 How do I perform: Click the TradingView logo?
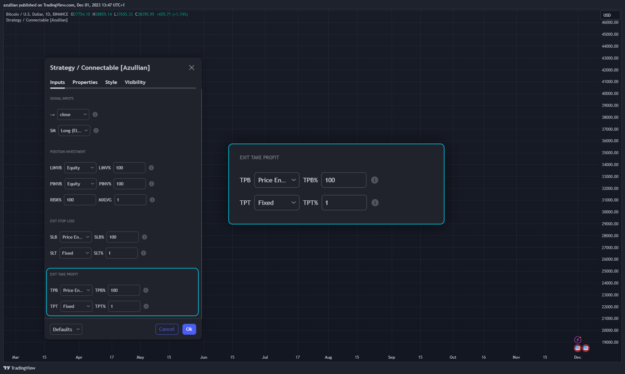tap(19, 368)
